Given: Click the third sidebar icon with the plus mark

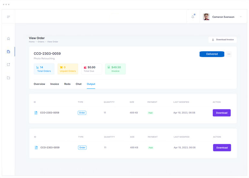Looking at the screenshot, I should (8, 64).
